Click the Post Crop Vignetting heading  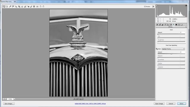pos(171,45)
